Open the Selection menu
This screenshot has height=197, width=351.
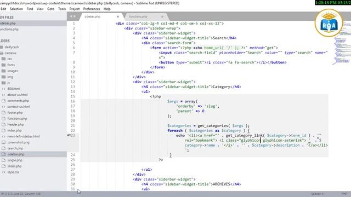[16, 9]
